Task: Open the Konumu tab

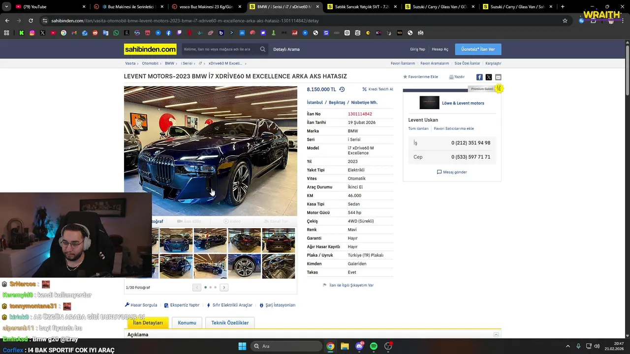Action: point(187,323)
